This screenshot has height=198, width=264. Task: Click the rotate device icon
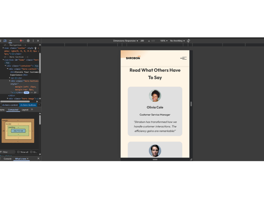click(188, 41)
